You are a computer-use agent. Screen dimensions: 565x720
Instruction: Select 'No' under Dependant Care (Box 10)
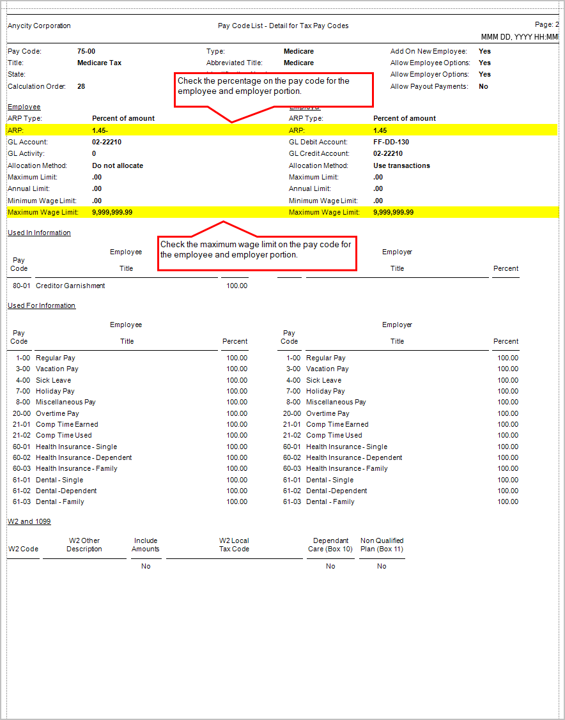(x=330, y=567)
